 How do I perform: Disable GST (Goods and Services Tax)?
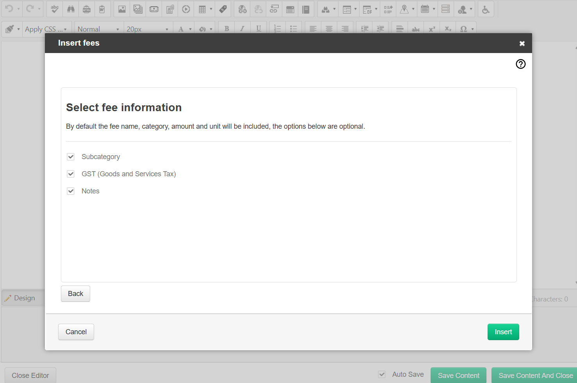pos(71,174)
